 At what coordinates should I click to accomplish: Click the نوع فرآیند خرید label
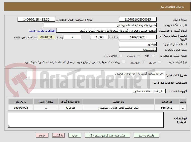click(x=177, y=62)
